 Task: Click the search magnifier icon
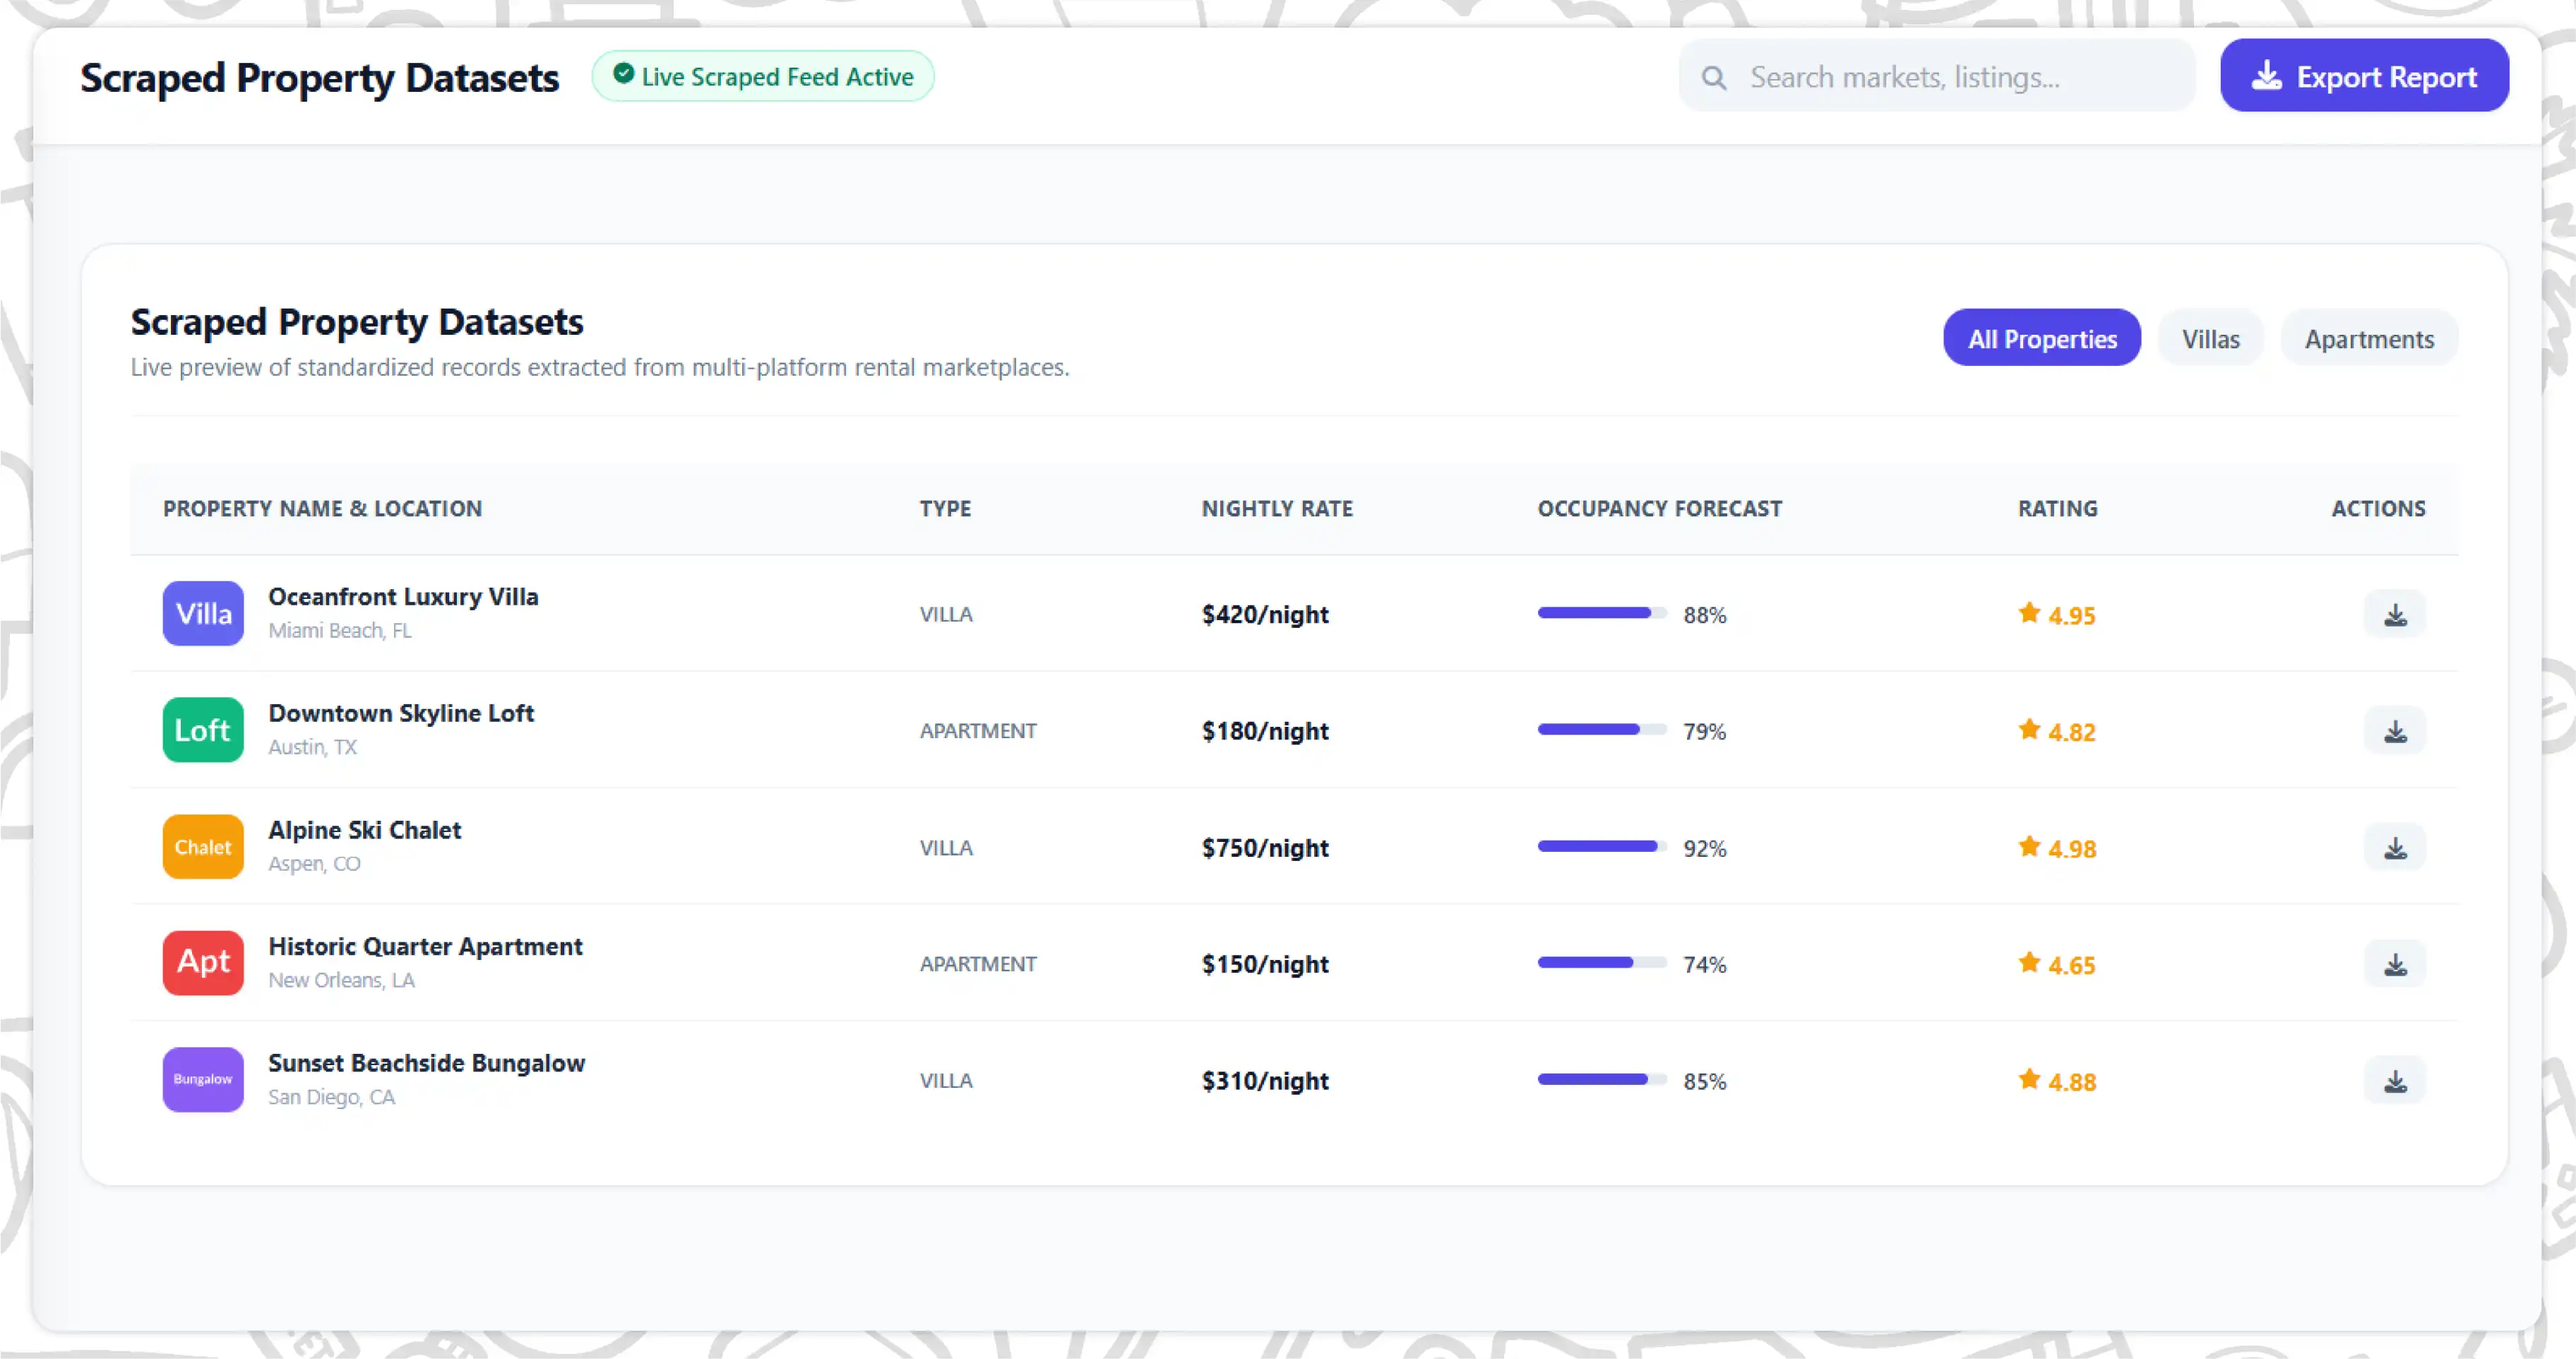1713,77
